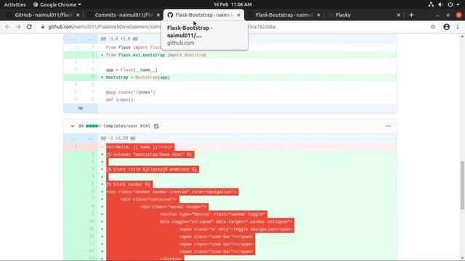Click hunk header @@ -1 +1,33 @@

point(118,138)
